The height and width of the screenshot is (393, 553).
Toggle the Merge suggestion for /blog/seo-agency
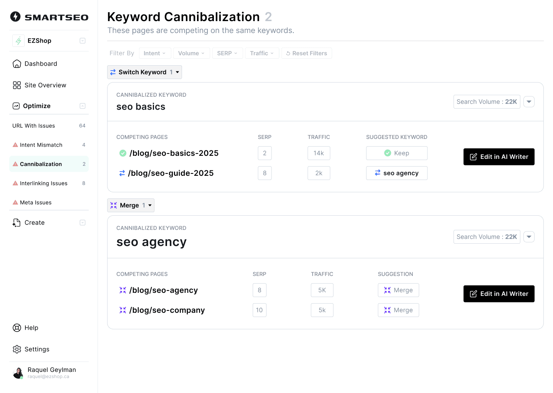pos(398,290)
